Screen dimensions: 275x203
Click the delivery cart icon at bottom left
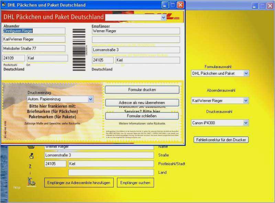pyautogui.click(x=31, y=182)
